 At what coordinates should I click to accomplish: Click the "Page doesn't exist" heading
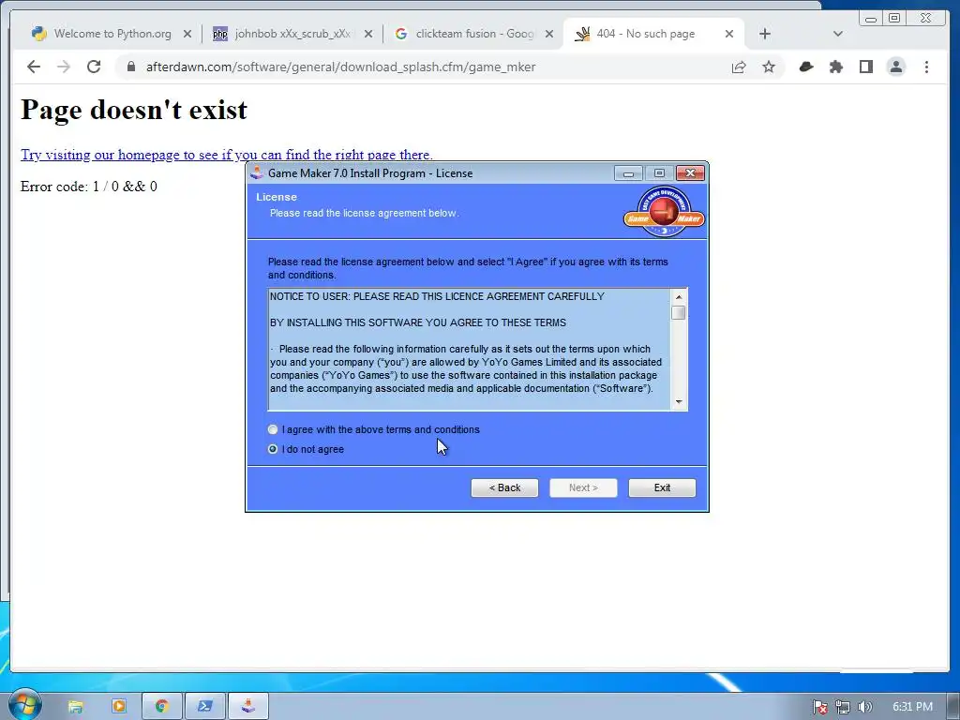[134, 110]
